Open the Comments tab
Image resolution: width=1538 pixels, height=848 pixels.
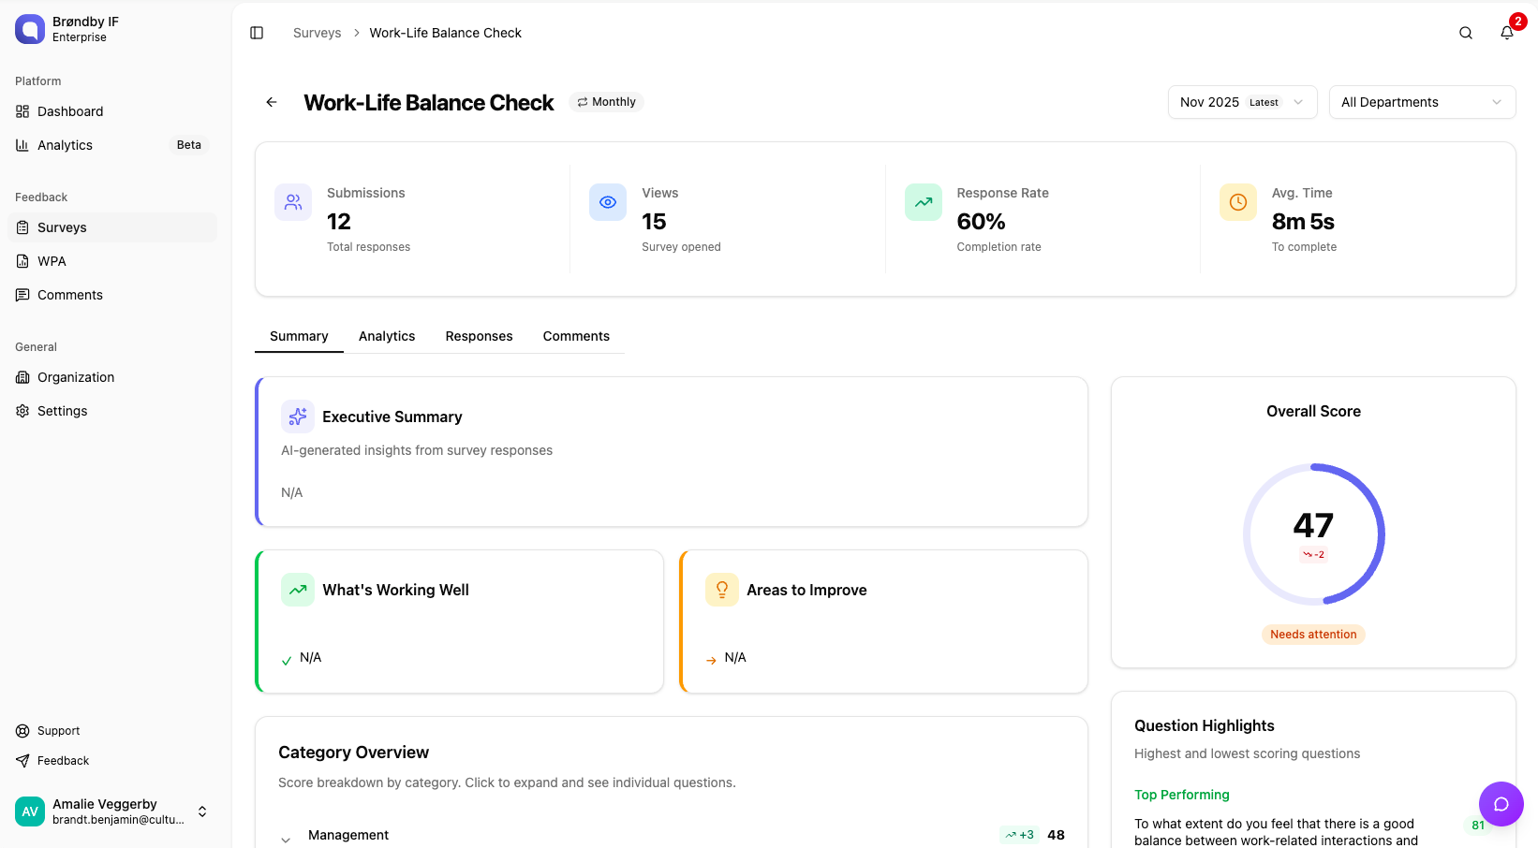click(x=576, y=336)
